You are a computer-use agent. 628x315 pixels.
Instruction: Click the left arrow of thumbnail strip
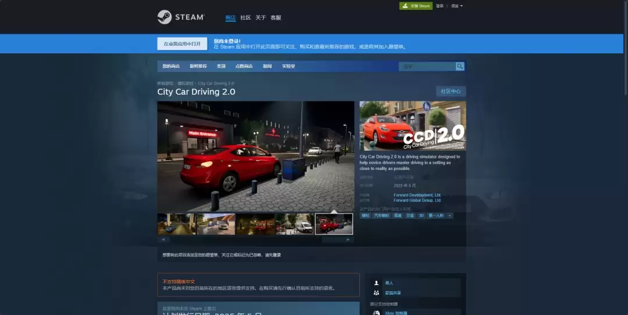pyautogui.click(x=163, y=240)
